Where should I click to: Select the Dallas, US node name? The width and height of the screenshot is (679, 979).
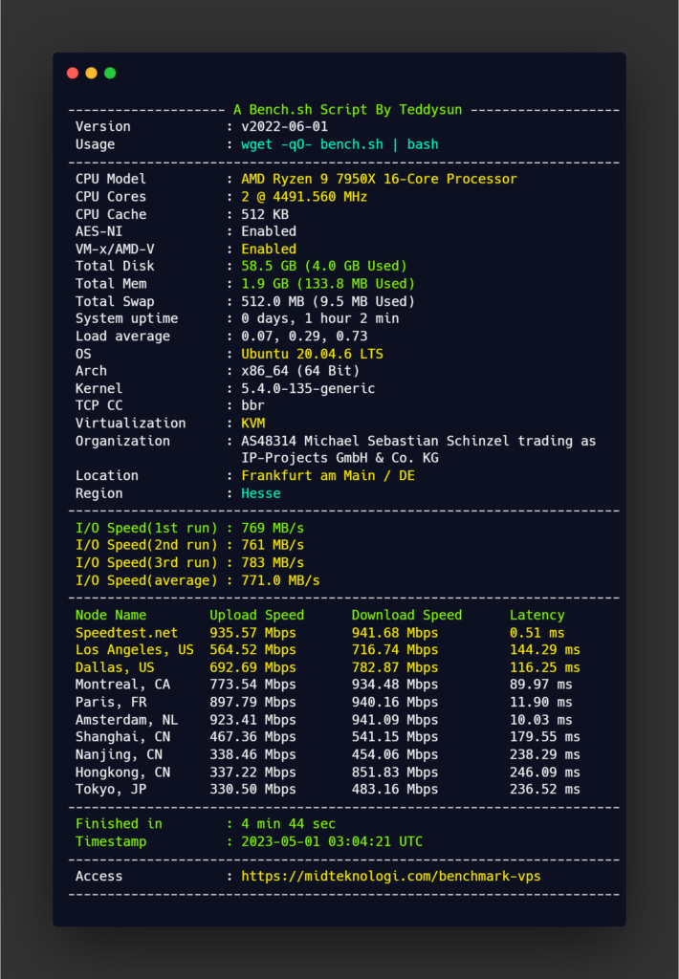point(115,667)
